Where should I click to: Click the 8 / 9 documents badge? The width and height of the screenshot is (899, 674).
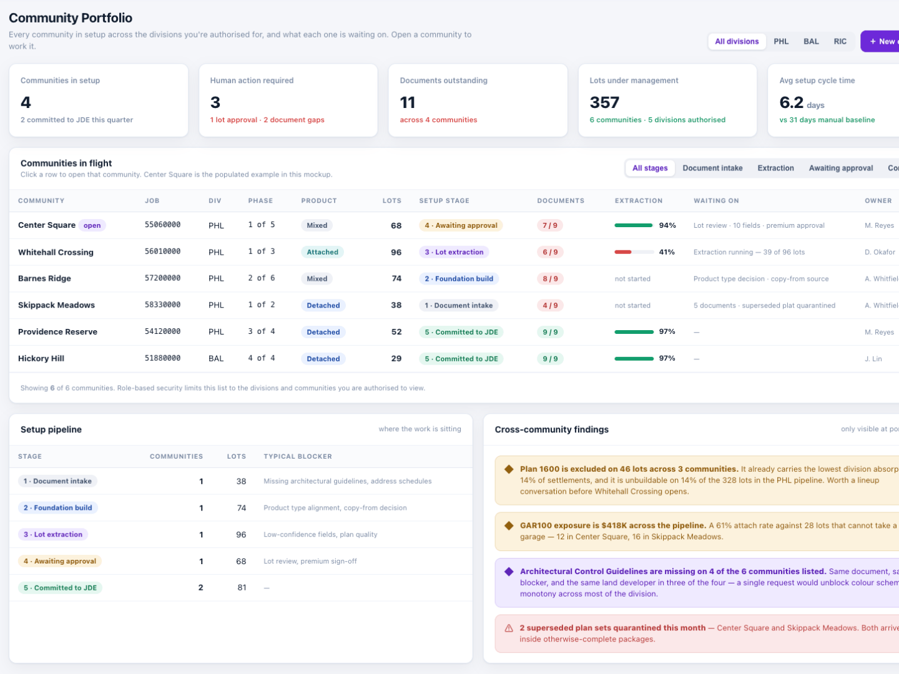click(550, 279)
